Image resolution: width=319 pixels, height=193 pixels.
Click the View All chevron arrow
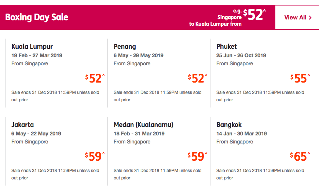(x=310, y=18)
